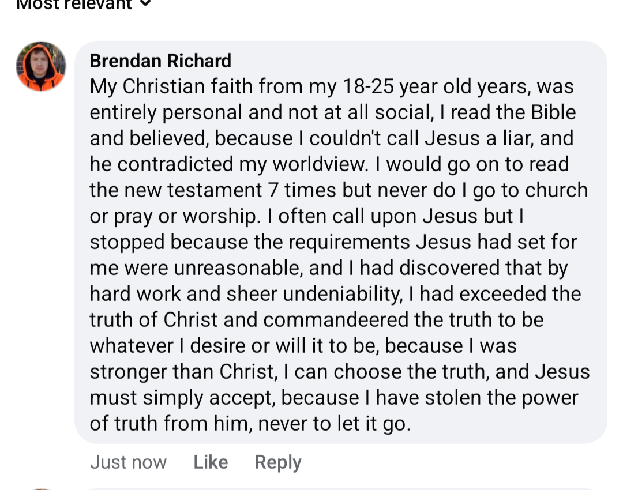
Task: Click the word 'commandeered' in the comment
Action: pos(335,320)
